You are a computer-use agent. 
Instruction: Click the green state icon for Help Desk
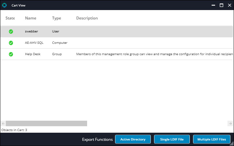11,54
